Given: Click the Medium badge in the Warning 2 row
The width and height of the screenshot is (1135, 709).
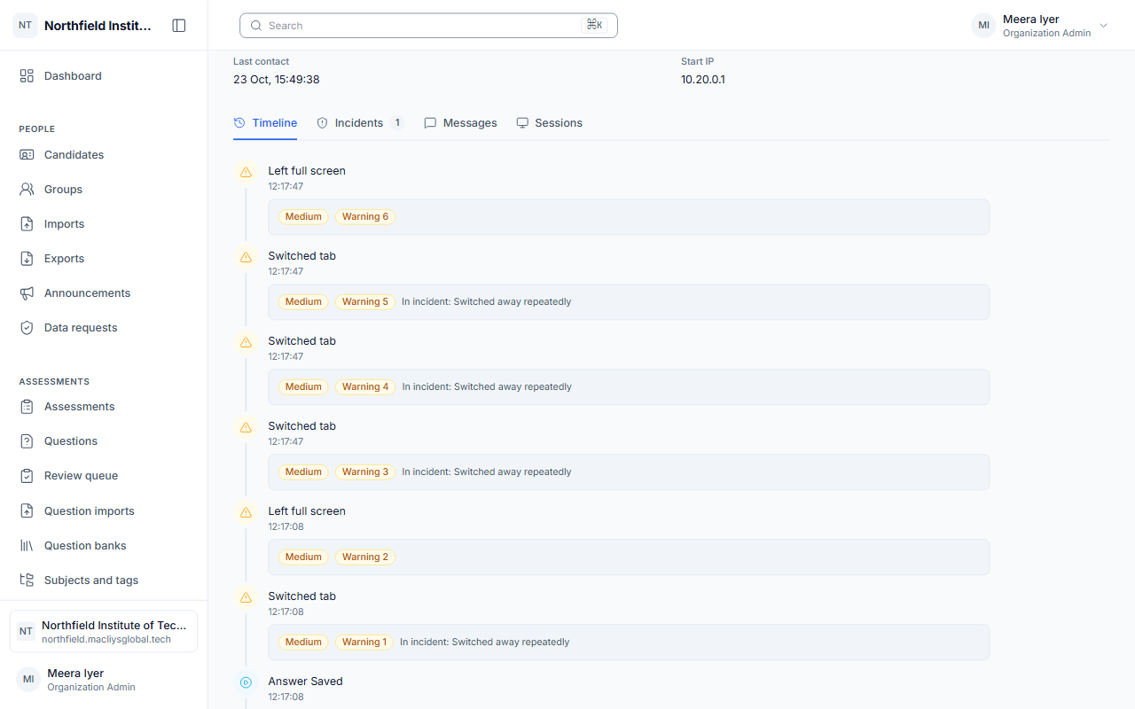Looking at the screenshot, I should (303, 557).
